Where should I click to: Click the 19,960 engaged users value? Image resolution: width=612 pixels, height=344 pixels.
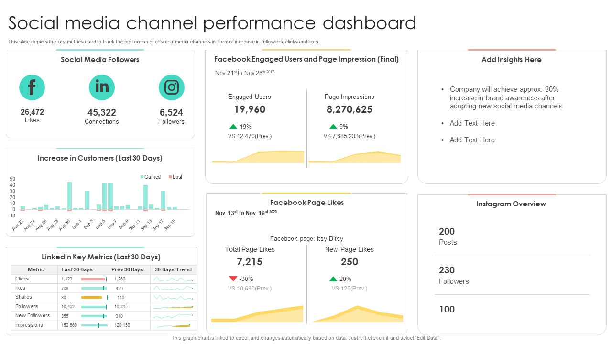pyautogui.click(x=250, y=109)
